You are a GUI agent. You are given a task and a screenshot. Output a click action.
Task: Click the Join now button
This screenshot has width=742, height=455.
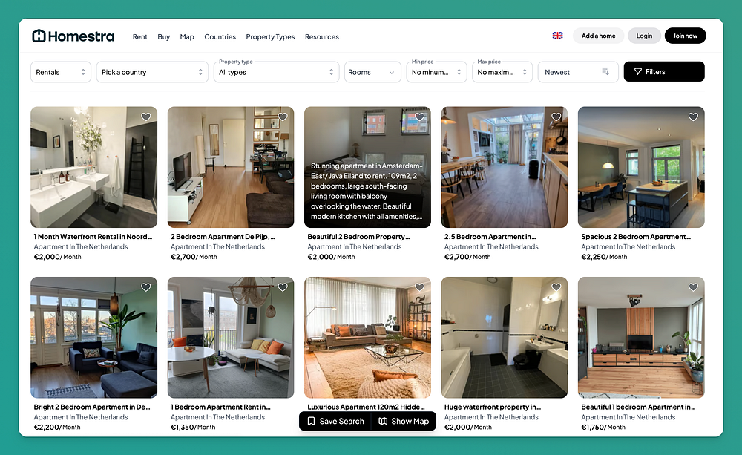685,36
